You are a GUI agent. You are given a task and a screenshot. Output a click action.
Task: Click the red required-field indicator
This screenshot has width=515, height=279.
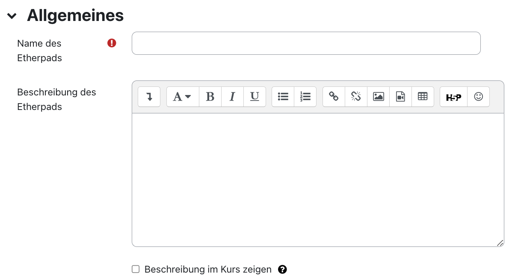coord(111,43)
